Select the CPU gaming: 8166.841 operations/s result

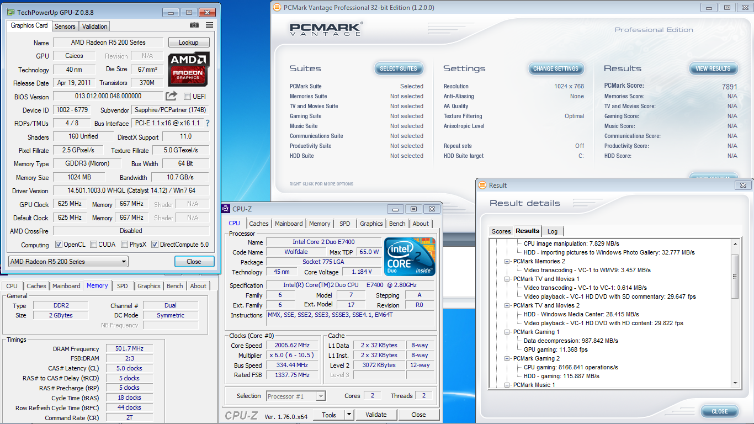tap(571, 367)
